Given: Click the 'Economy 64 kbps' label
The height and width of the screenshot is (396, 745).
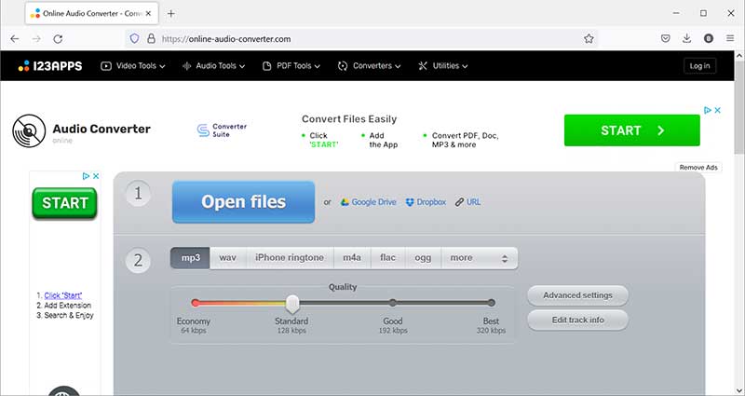Looking at the screenshot, I should click(x=194, y=325).
